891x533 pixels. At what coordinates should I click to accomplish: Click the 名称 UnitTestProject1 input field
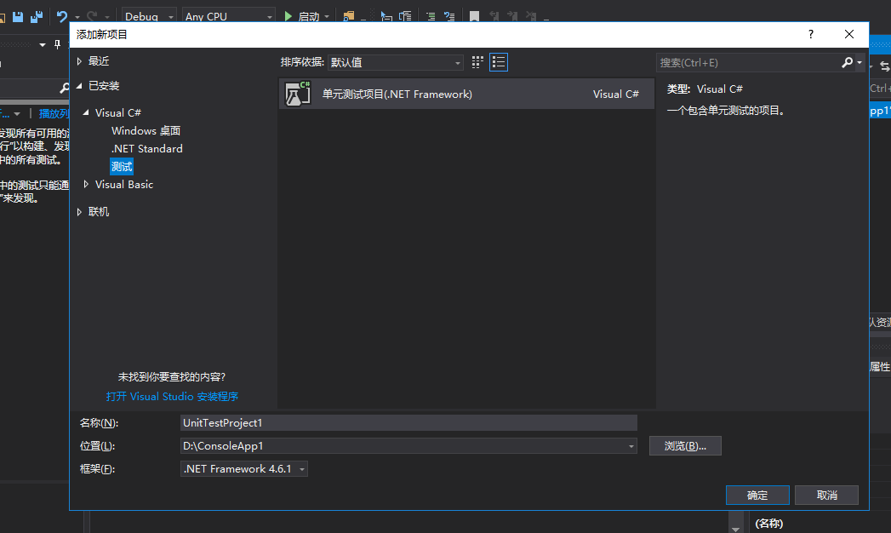tap(408, 423)
